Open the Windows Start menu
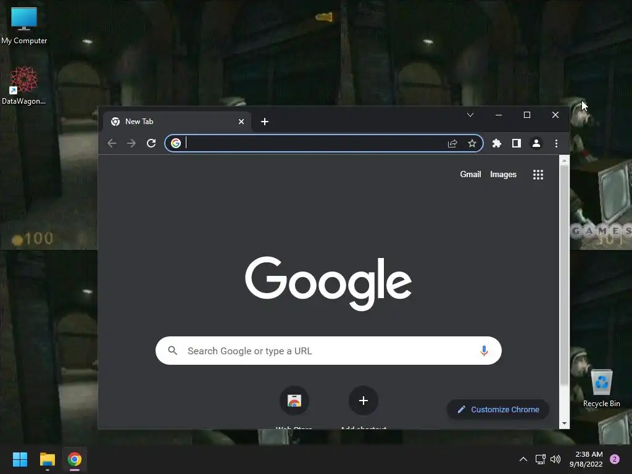The image size is (632, 474). (20, 459)
